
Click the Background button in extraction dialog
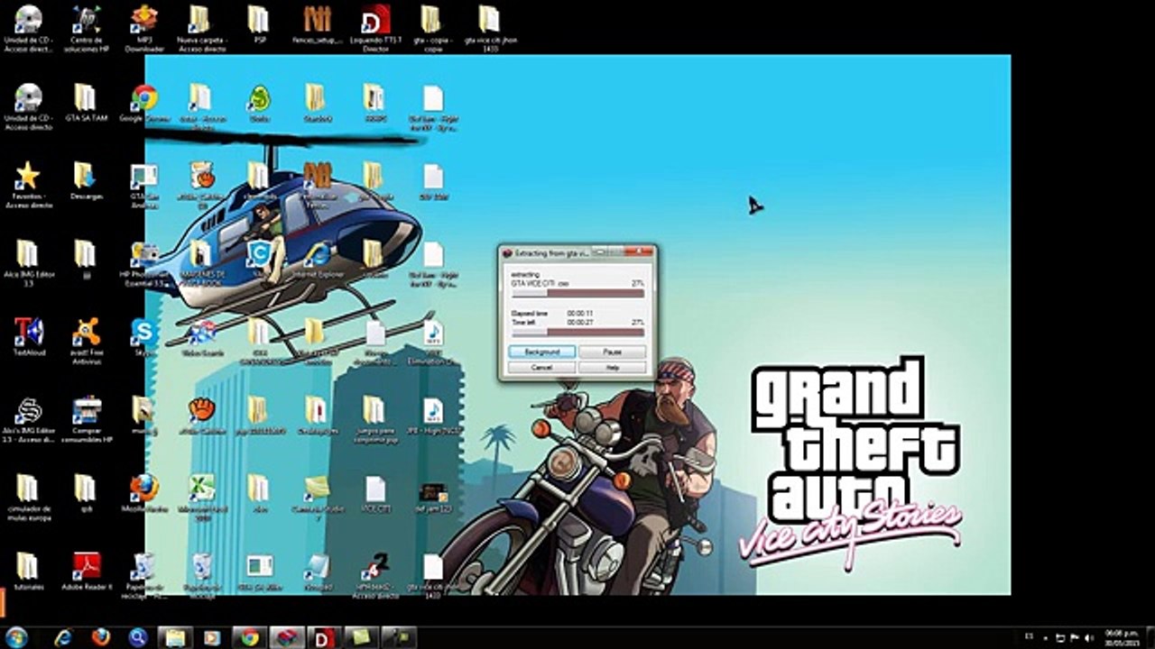(541, 352)
